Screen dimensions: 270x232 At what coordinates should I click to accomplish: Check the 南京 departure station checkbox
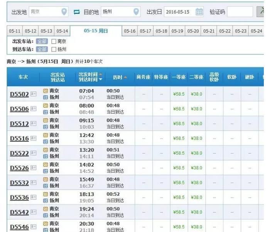[54, 41]
